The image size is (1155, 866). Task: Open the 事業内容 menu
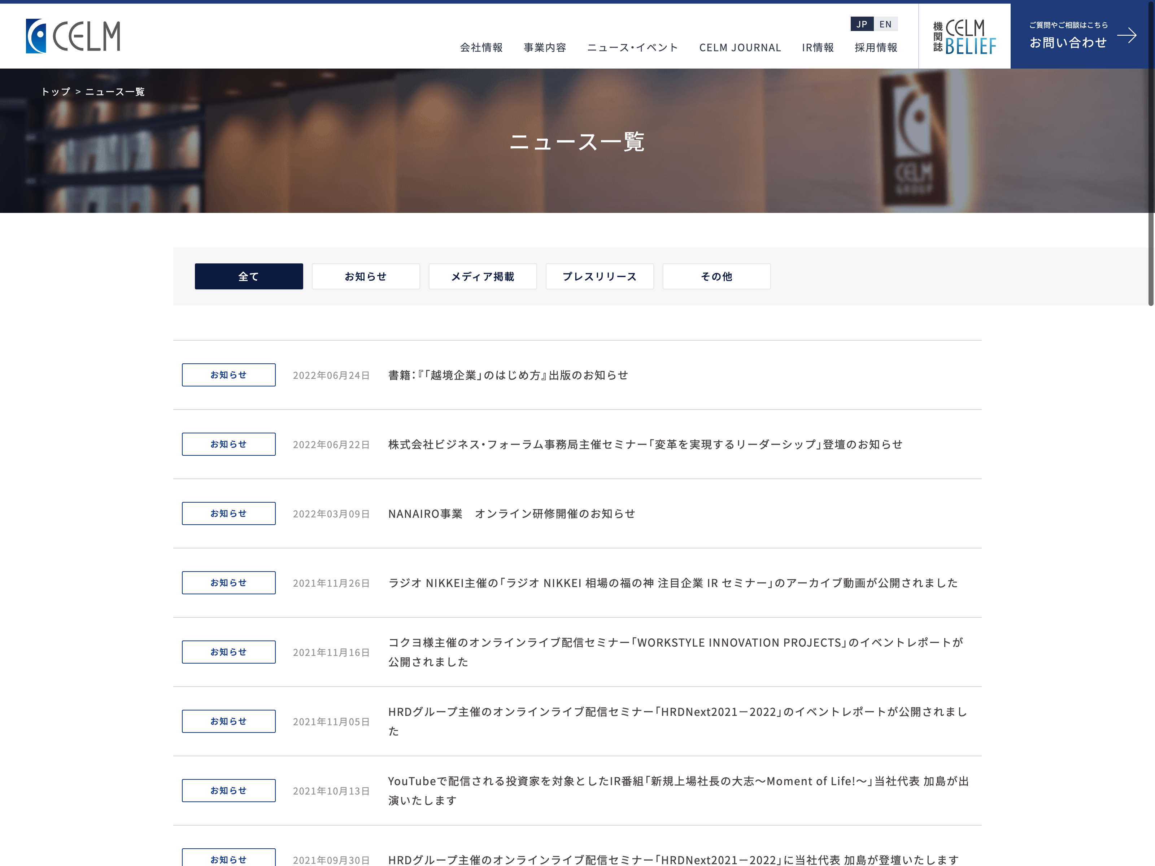coord(545,48)
